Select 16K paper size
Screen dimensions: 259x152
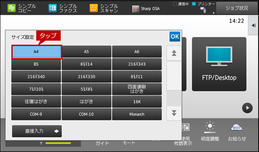137,102
